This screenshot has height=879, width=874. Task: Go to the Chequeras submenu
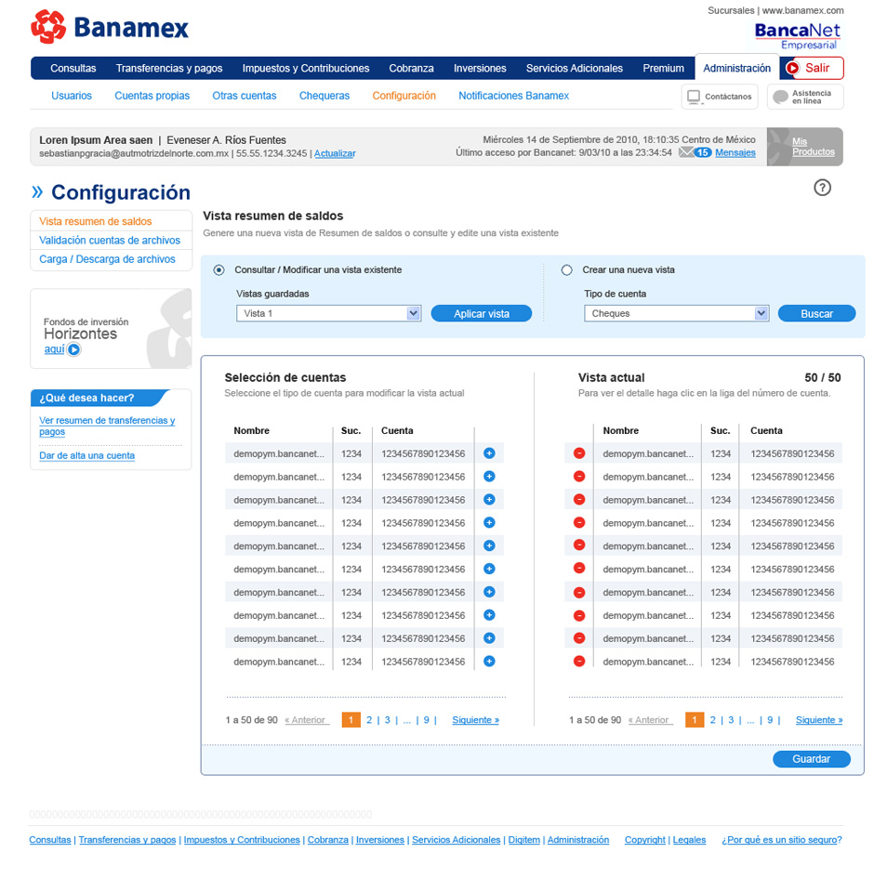pos(324,96)
